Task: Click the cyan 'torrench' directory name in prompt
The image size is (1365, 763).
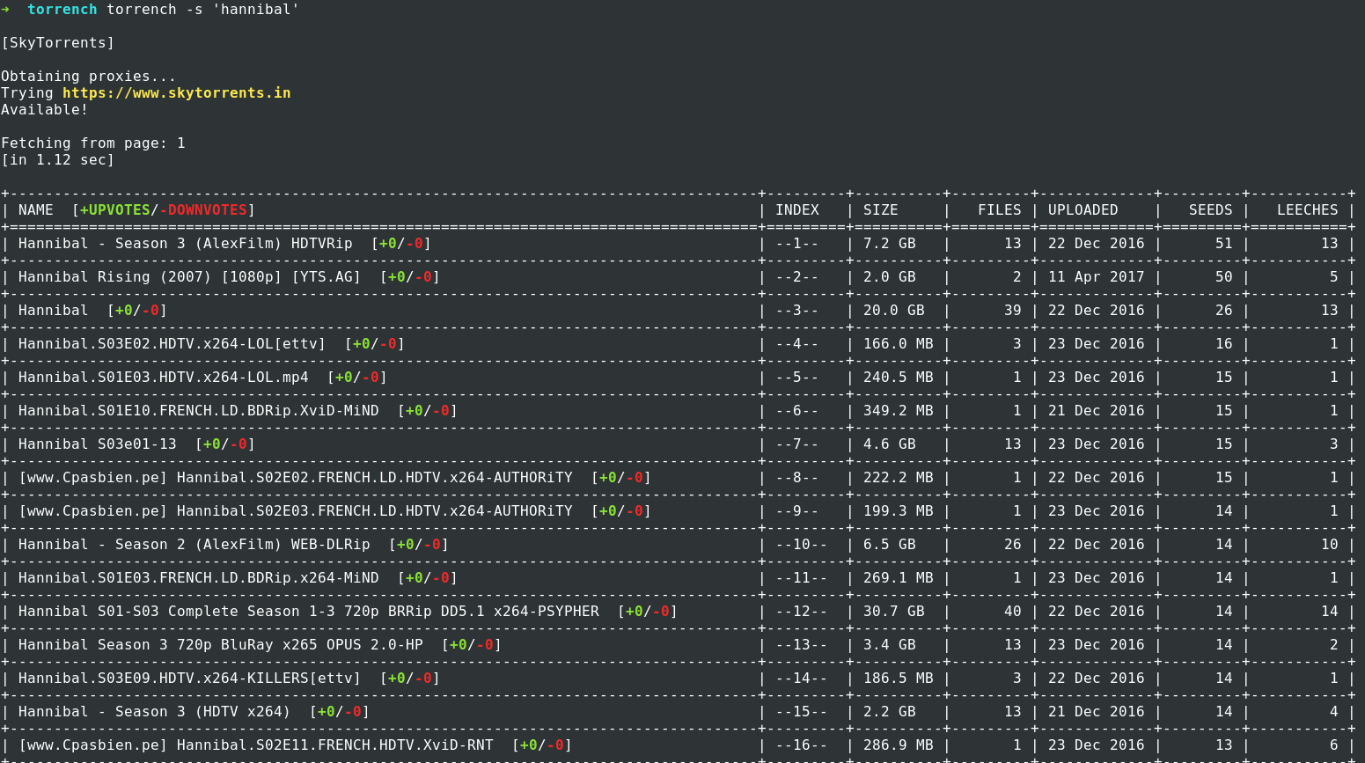Action: pos(62,9)
